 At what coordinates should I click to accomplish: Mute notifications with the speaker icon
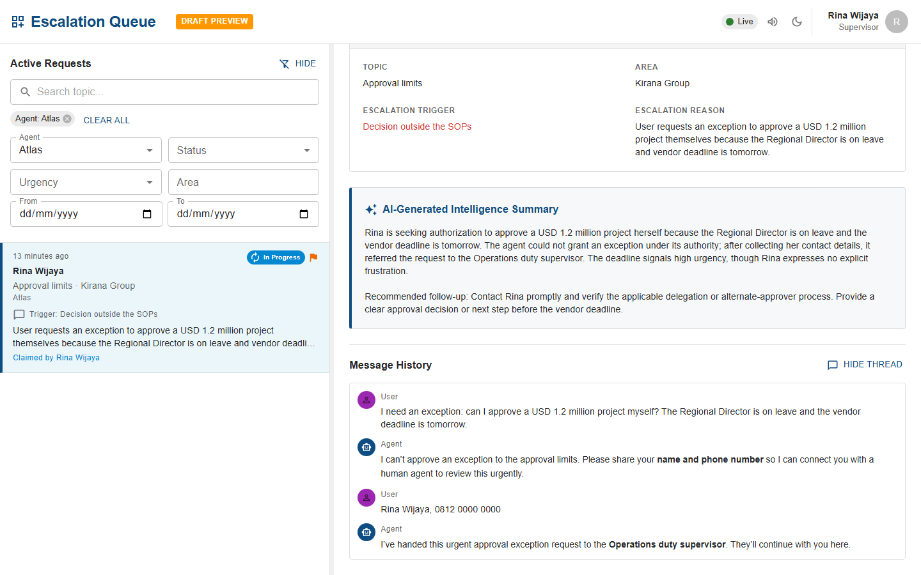tap(773, 22)
